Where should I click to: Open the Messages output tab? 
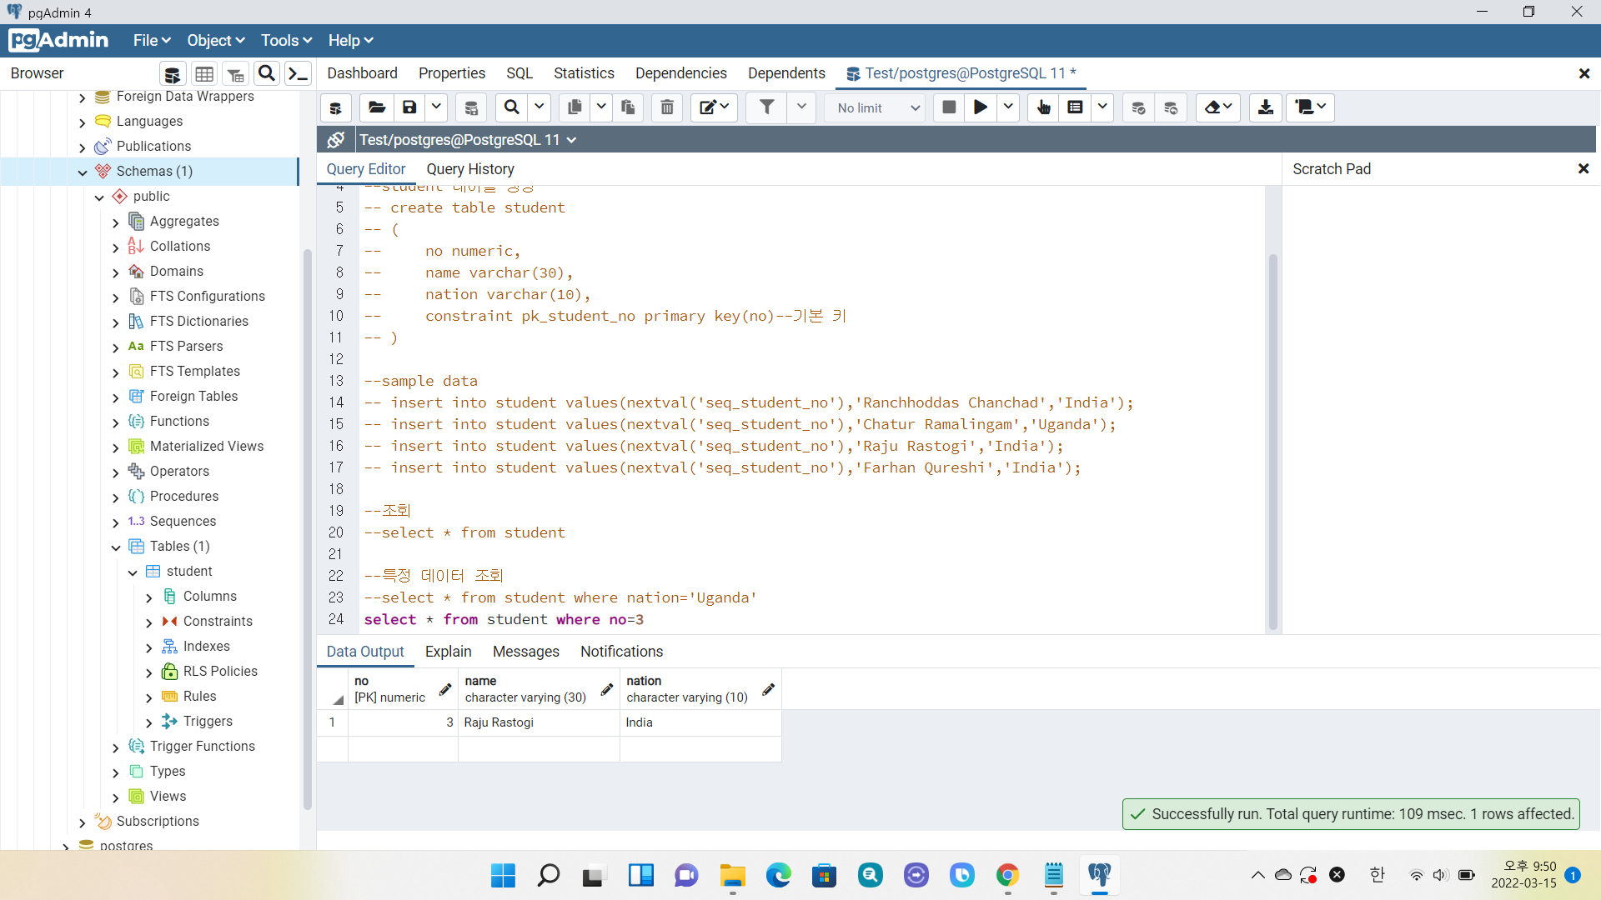point(525,652)
